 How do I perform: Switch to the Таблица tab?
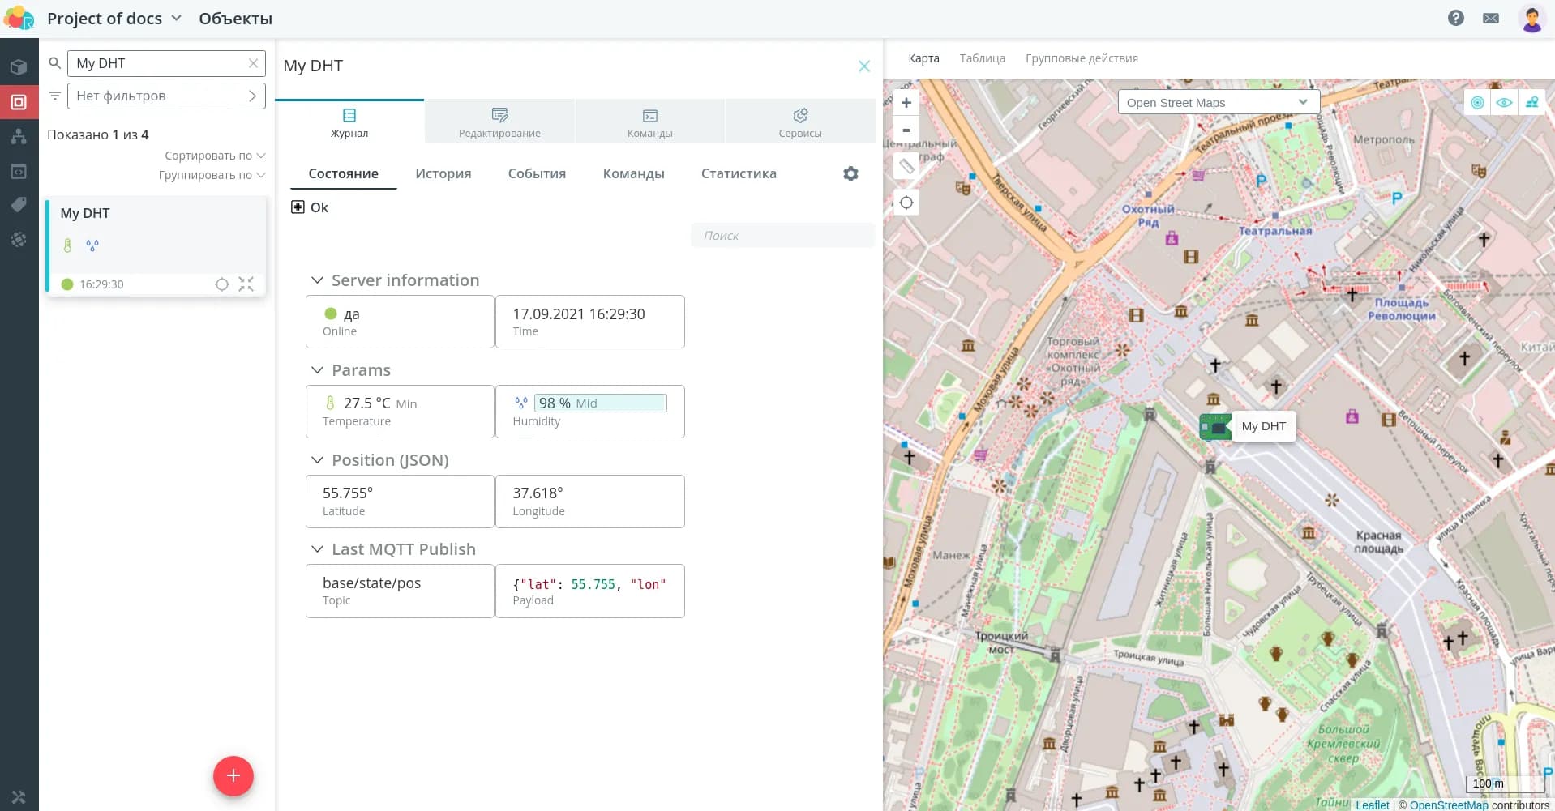[982, 58]
